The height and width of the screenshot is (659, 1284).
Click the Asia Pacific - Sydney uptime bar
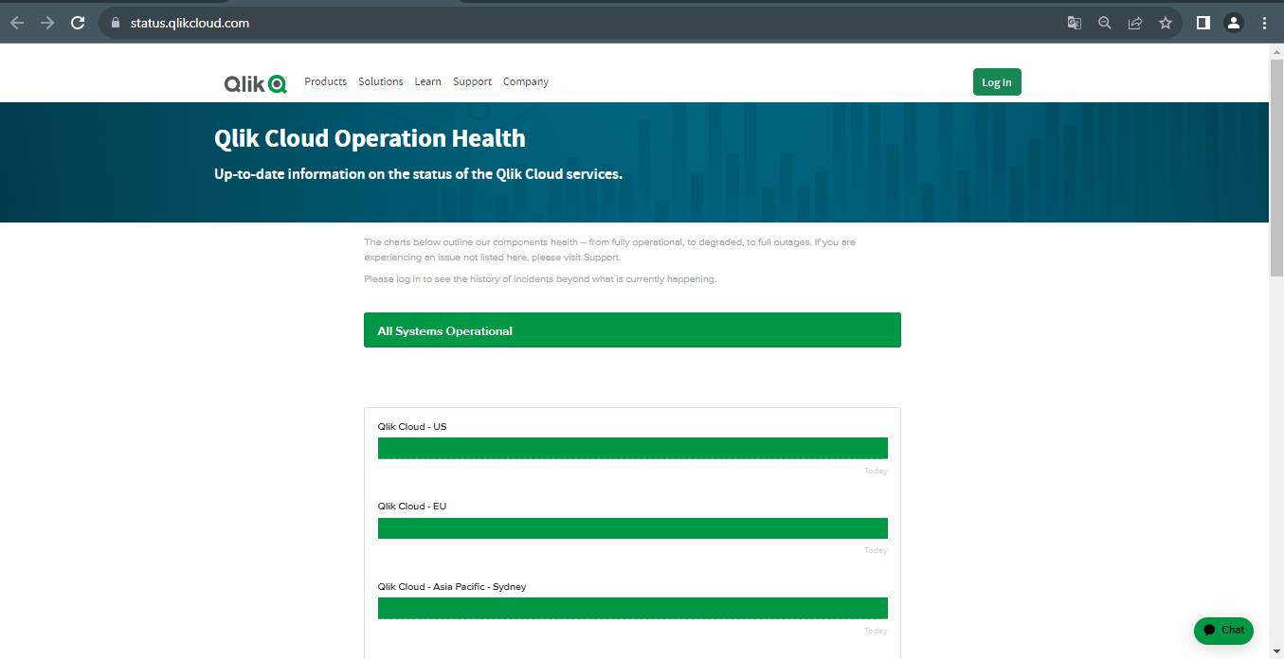click(632, 608)
